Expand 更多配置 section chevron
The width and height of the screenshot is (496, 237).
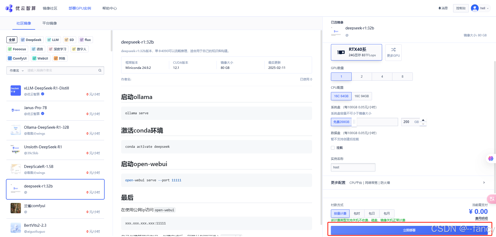pyautogui.click(x=484, y=183)
